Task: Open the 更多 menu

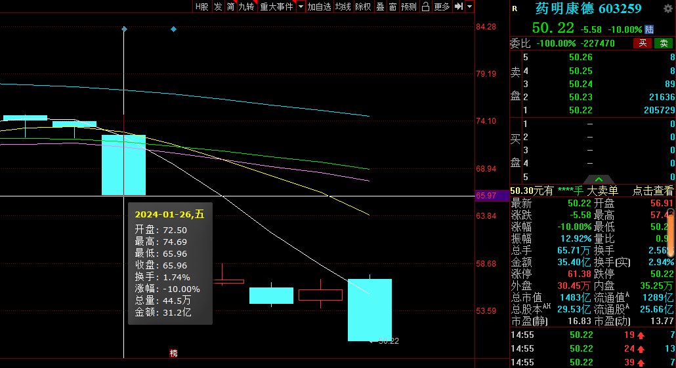Action: point(442,7)
